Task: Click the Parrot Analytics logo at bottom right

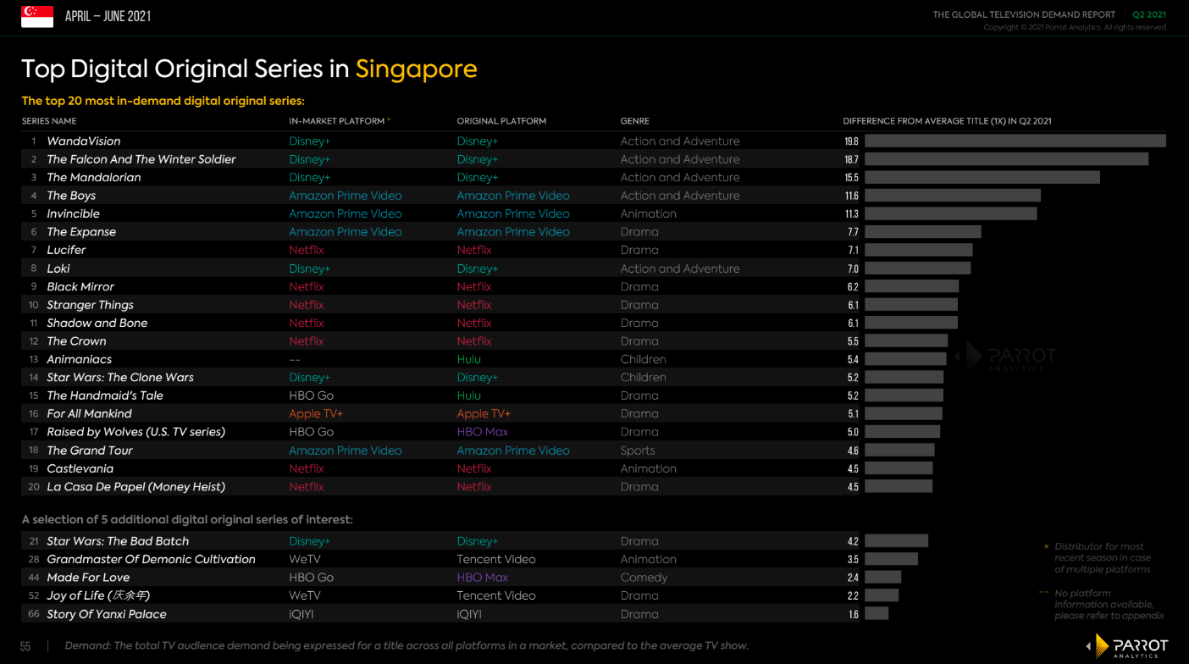Action: point(1127,646)
